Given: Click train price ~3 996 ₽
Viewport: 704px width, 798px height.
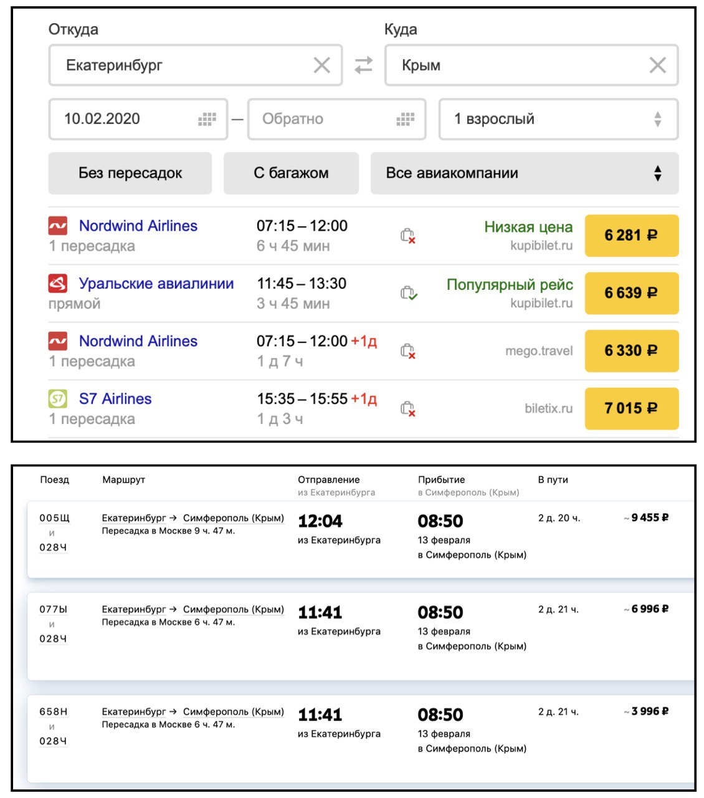Looking at the screenshot, I should [x=646, y=711].
